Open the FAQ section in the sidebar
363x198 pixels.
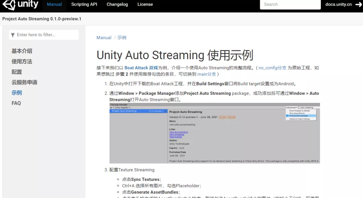16,103
